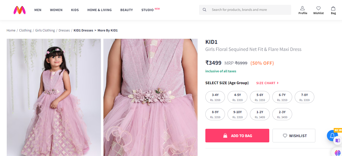
Task: Select size 6-7Y
Action: [x=282, y=97]
